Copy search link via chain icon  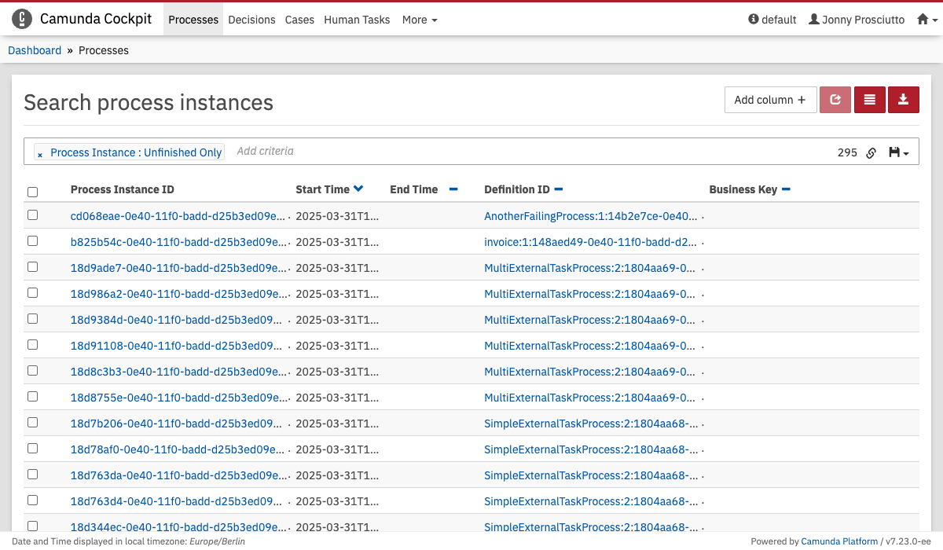tap(871, 153)
